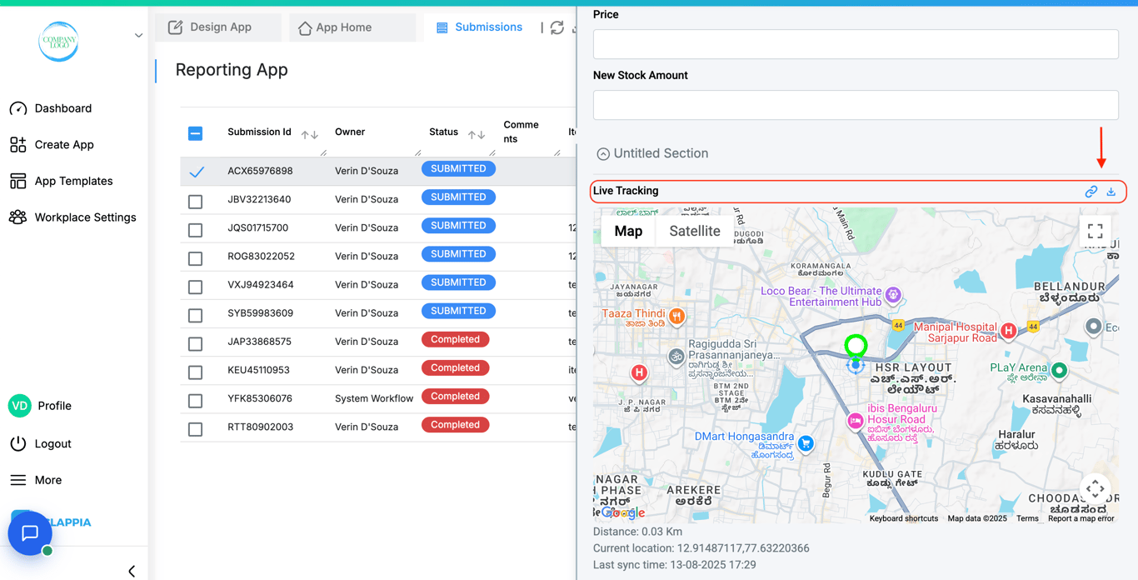Toggle fullscreen view on the map
Image resolution: width=1138 pixels, height=580 pixels.
tap(1095, 232)
